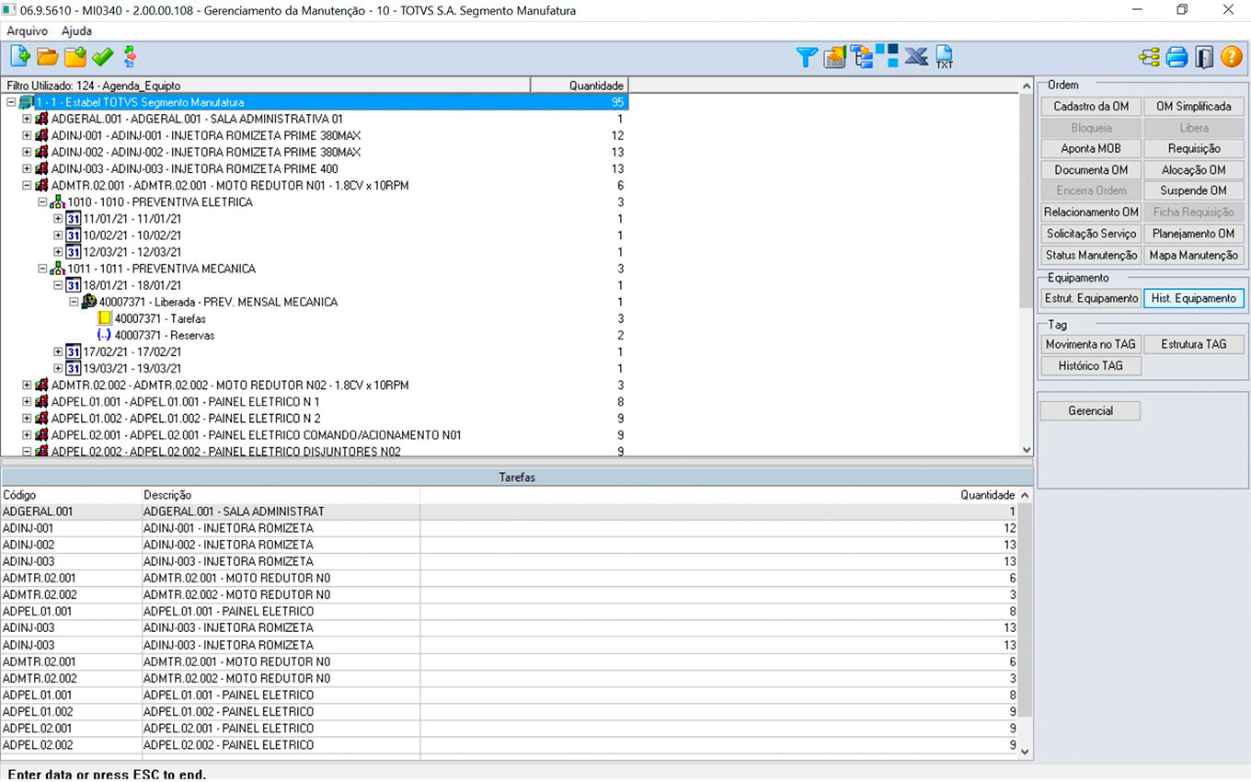Viewport: 1251px width, 782px height.
Task: Export to TXT file icon
Action: (944, 57)
